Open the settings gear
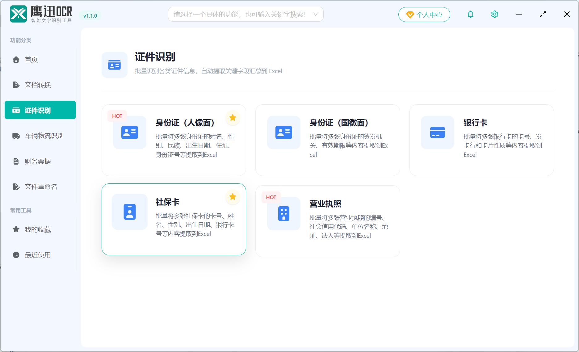The image size is (579, 352). coord(494,14)
